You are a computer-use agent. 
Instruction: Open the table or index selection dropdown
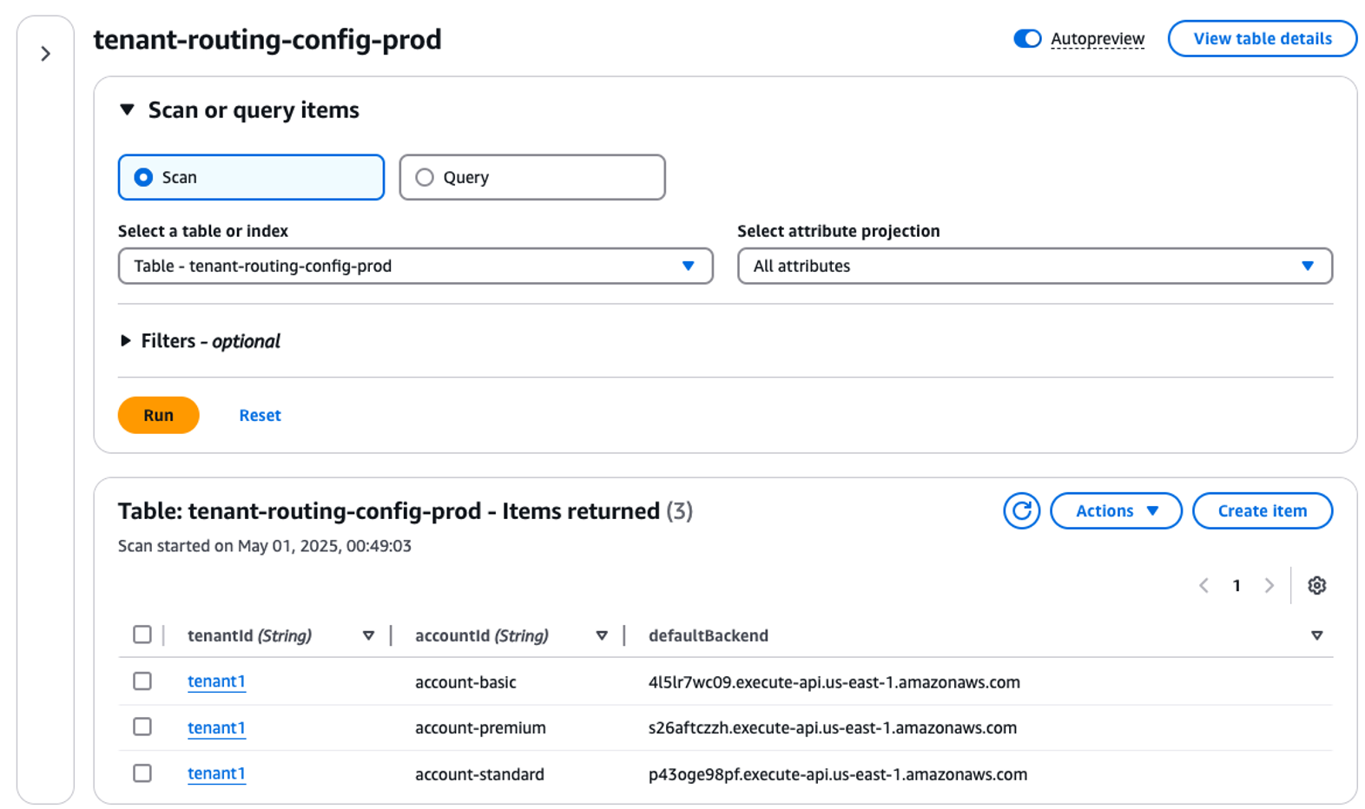point(415,266)
